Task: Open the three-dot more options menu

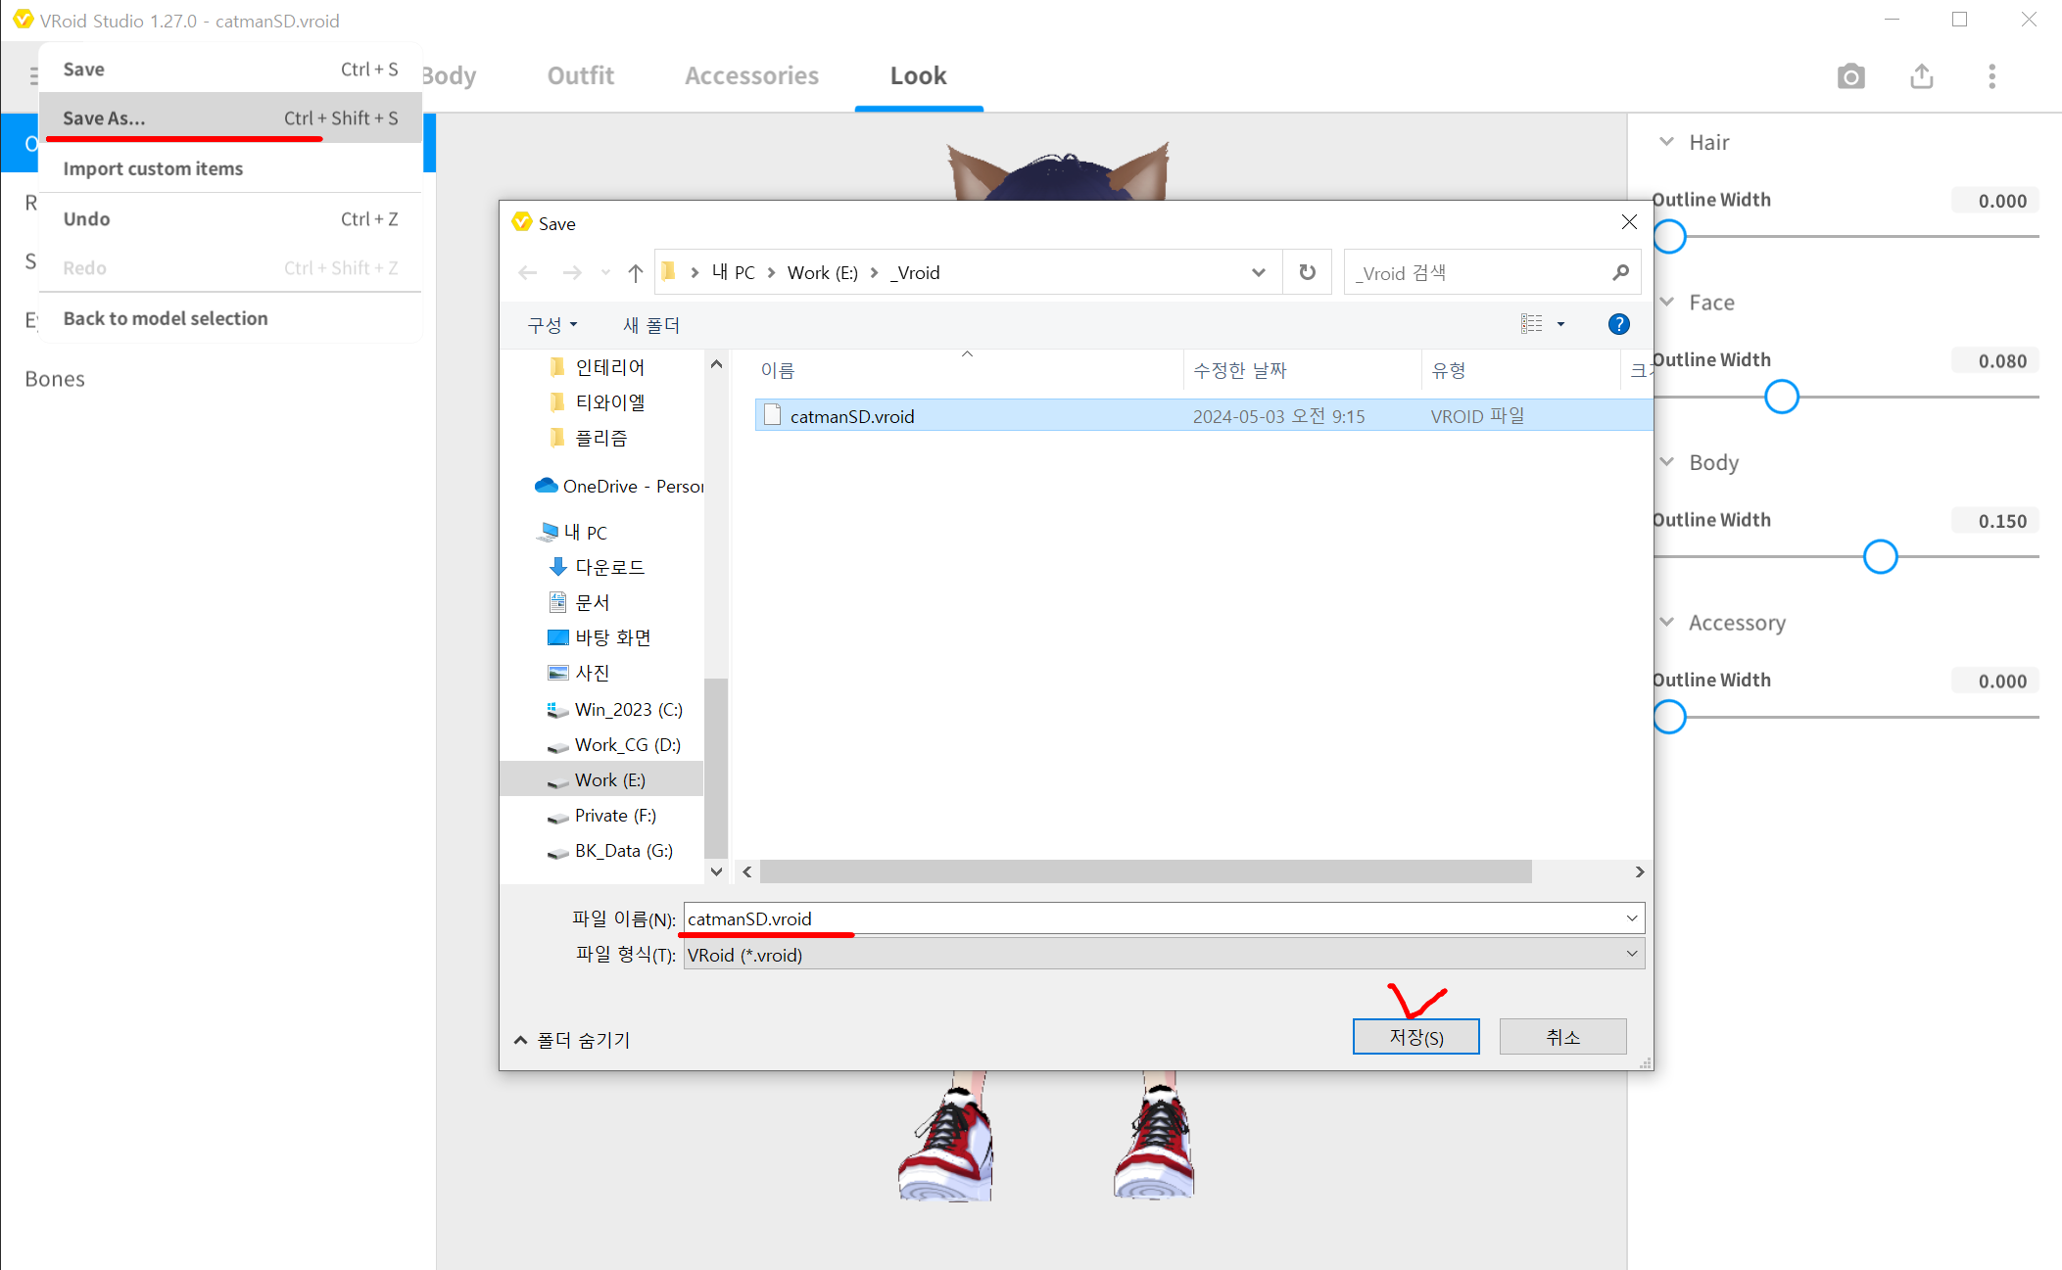Action: tap(1991, 76)
